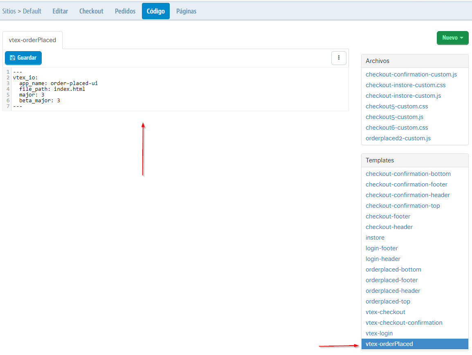Select the orderplaced-header template
The height and width of the screenshot is (355, 472).
pos(393,290)
